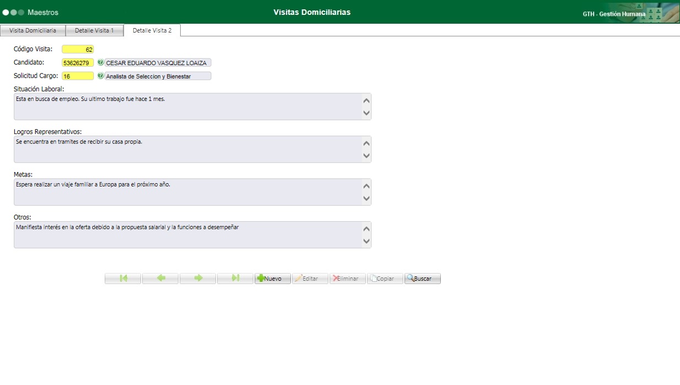Go to the next record

point(198,279)
